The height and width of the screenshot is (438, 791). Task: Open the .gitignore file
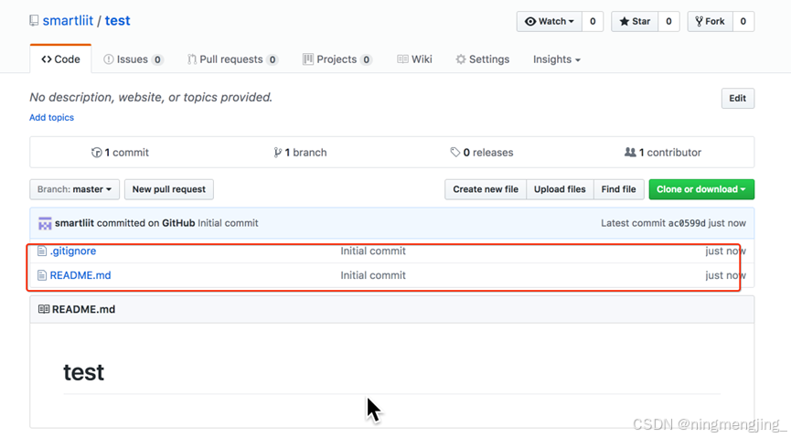73,251
